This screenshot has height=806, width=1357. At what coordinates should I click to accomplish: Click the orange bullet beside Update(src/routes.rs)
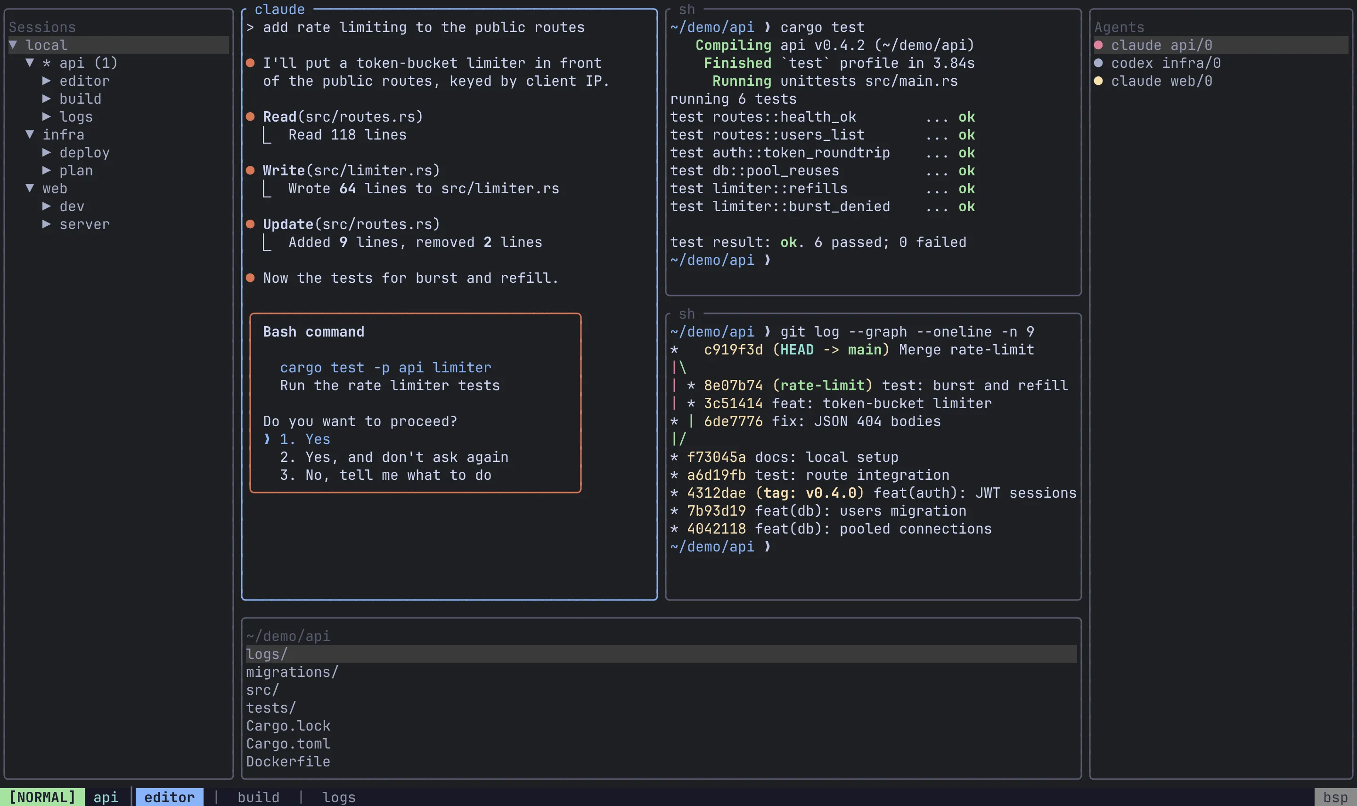(250, 224)
